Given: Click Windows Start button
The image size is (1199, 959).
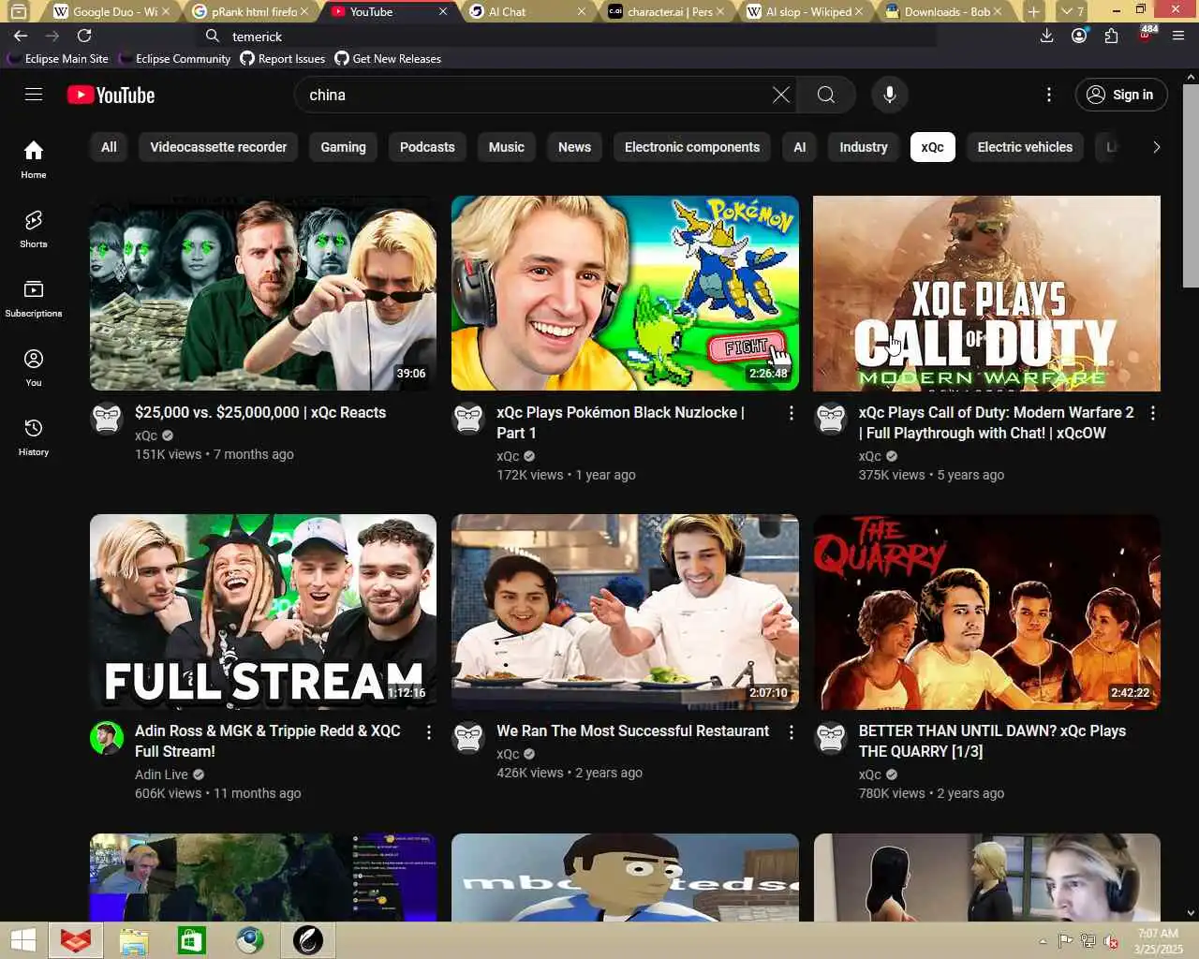Looking at the screenshot, I should (22, 940).
